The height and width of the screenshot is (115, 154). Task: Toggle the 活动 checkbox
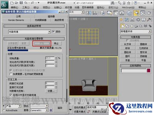[x=53, y=31]
